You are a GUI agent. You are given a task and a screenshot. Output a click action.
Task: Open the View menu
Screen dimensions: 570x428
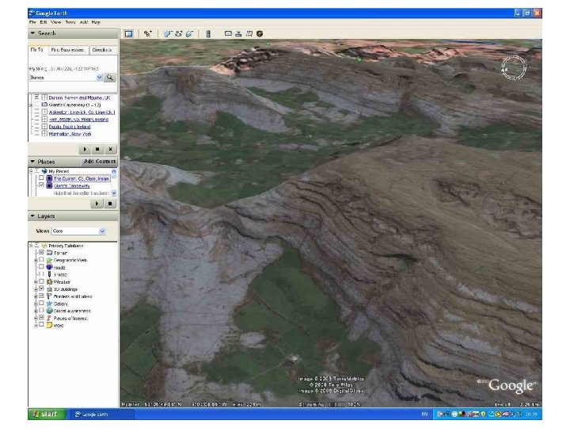pos(55,22)
